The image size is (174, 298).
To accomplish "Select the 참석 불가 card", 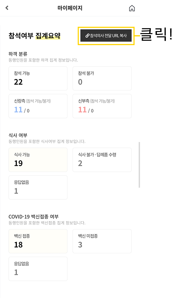I will [x=102, y=78].
